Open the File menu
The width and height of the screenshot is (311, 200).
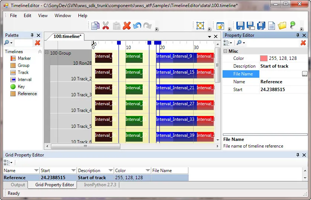tap(13, 16)
